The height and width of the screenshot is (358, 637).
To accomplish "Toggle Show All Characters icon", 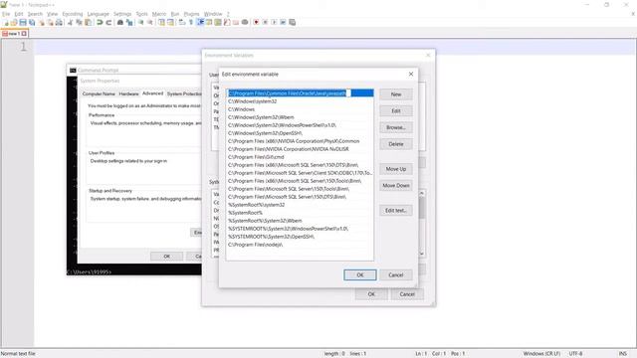I will (191, 22).
